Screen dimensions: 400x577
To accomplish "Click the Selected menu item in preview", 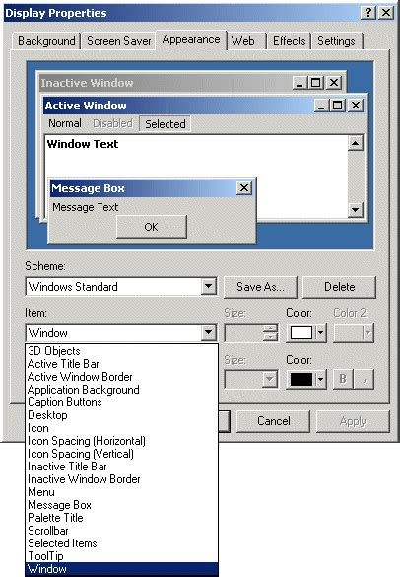I will tap(166, 124).
